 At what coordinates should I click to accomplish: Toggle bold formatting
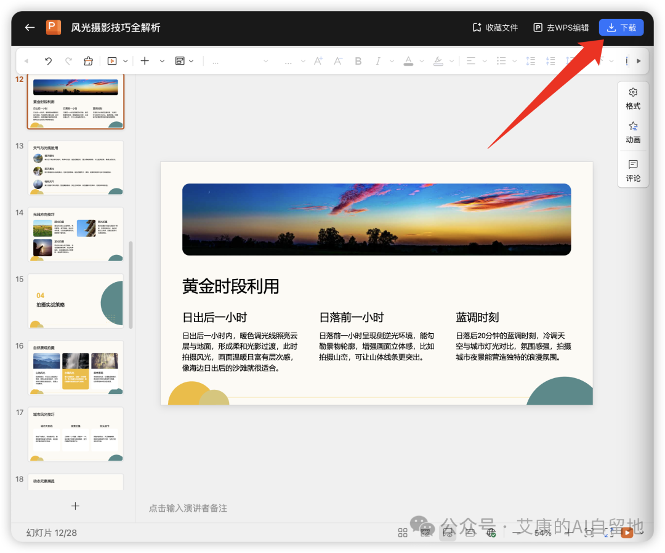(358, 60)
